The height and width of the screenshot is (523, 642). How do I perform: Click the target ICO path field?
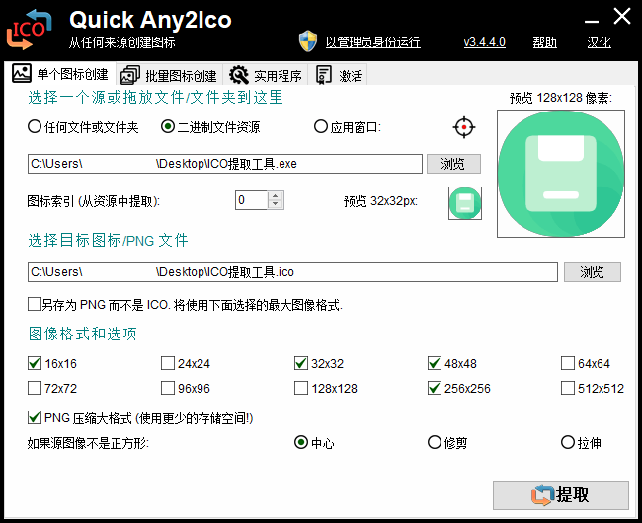click(x=292, y=271)
